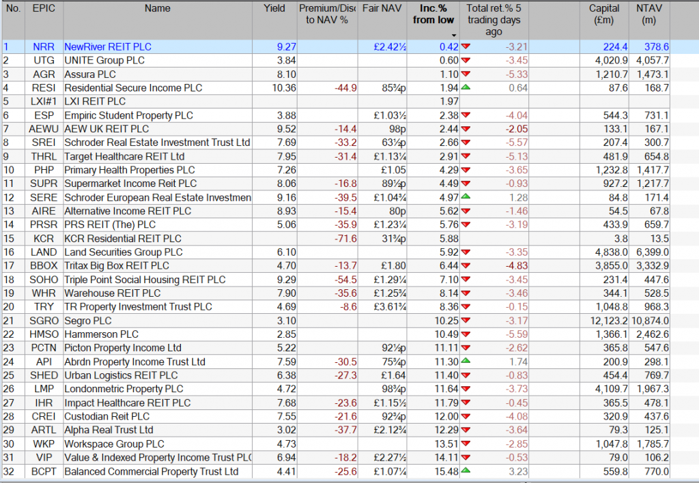
Task: Click TR Property Investment Trust PLC name
Action: coord(138,307)
